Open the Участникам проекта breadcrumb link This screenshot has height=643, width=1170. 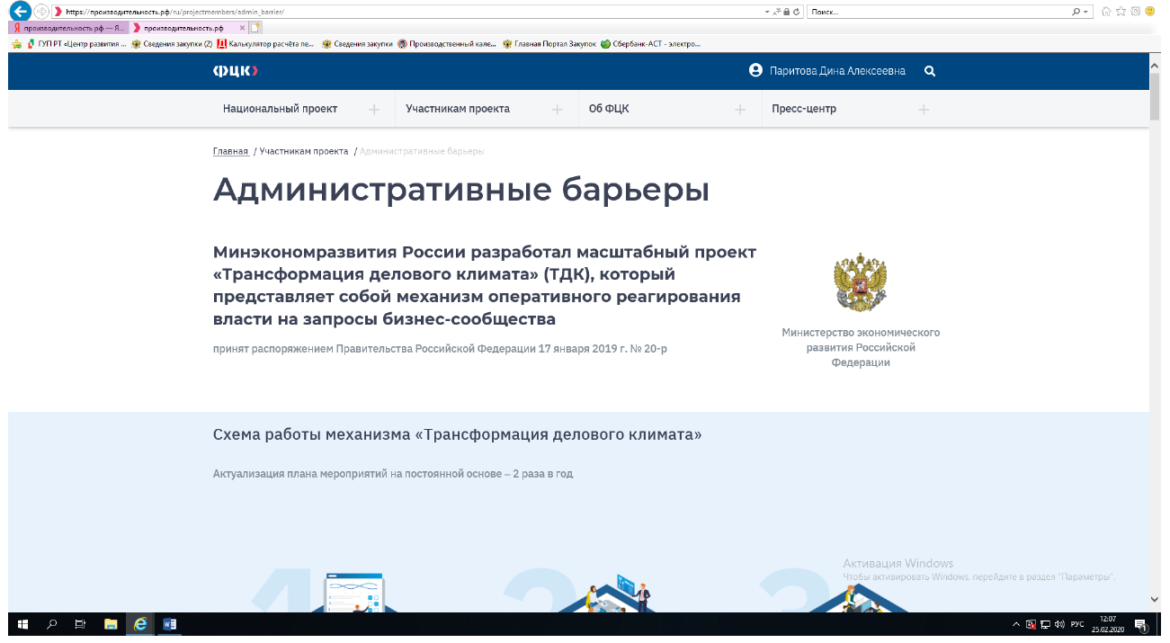pos(303,151)
